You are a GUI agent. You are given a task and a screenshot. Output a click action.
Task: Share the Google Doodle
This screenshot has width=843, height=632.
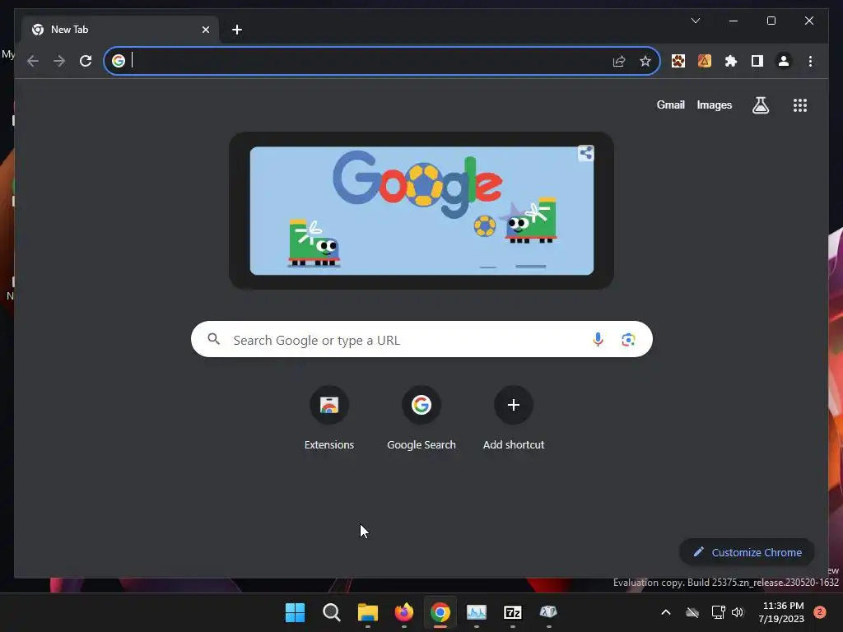pos(585,153)
